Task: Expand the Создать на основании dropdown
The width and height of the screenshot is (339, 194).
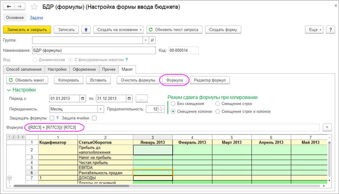Action: [118, 30]
